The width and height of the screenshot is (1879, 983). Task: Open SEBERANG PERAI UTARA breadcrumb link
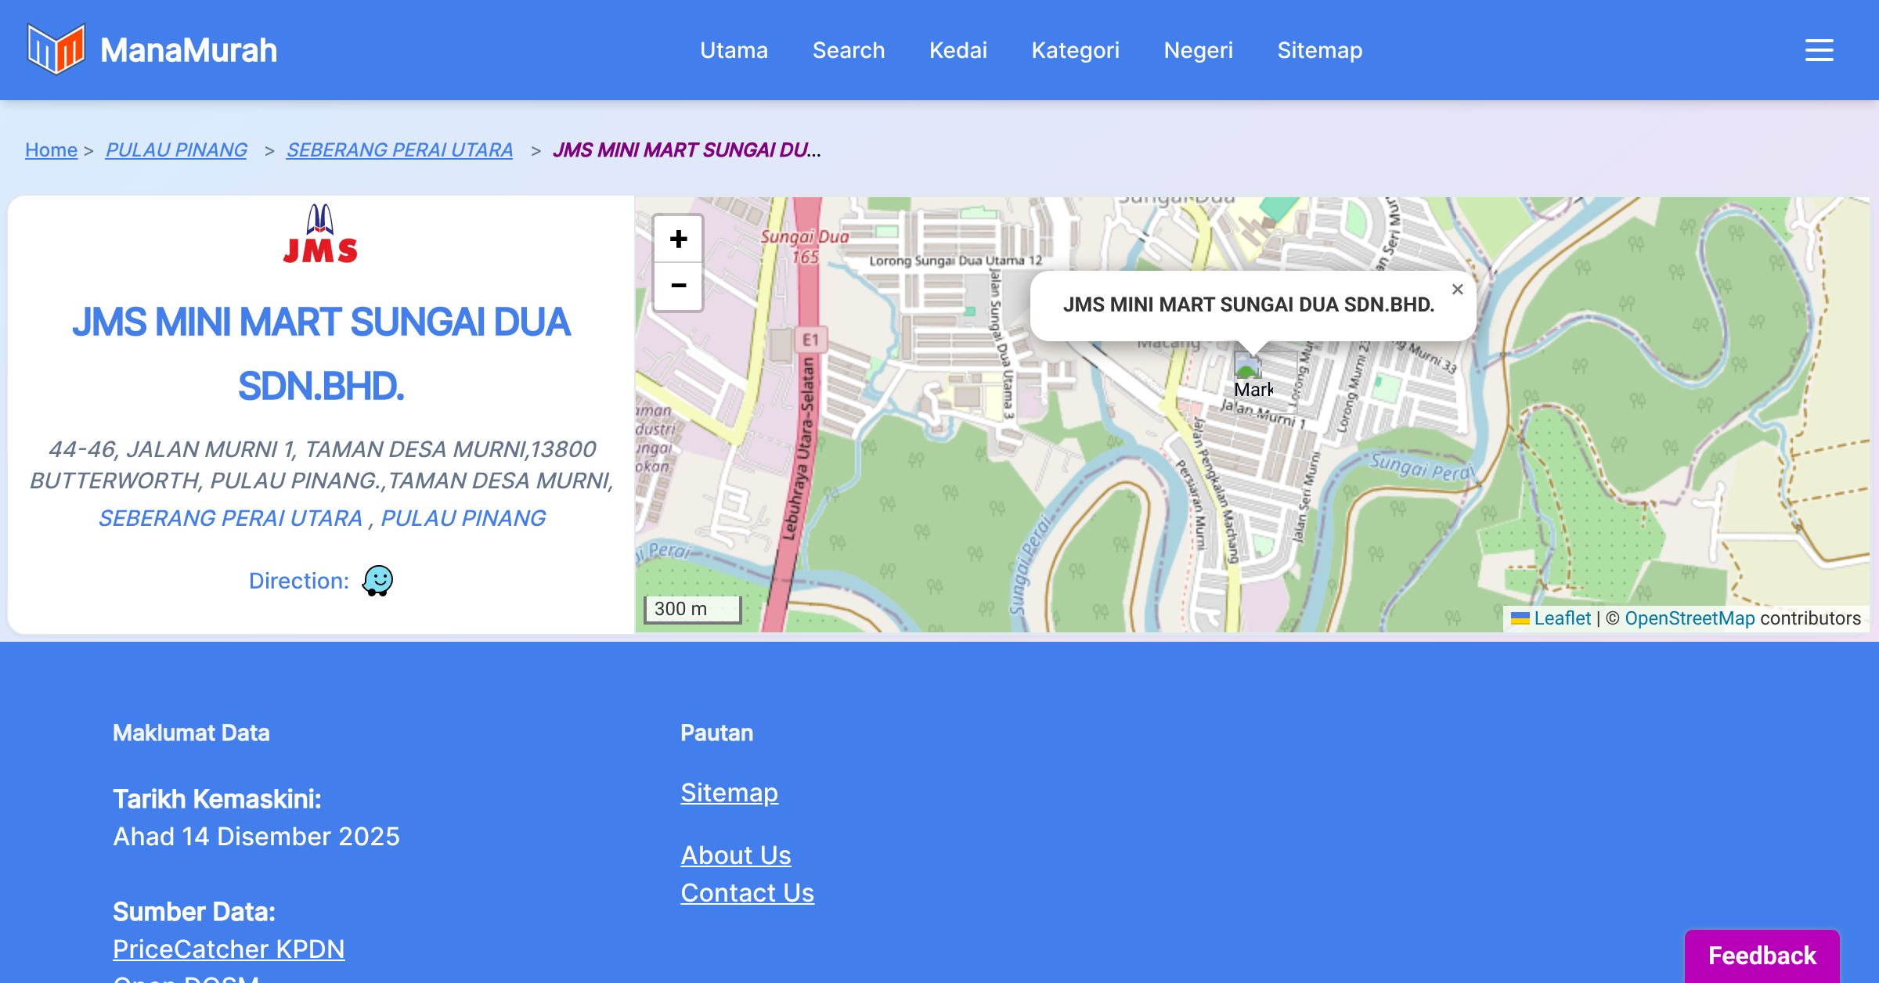(x=399, y=149)
